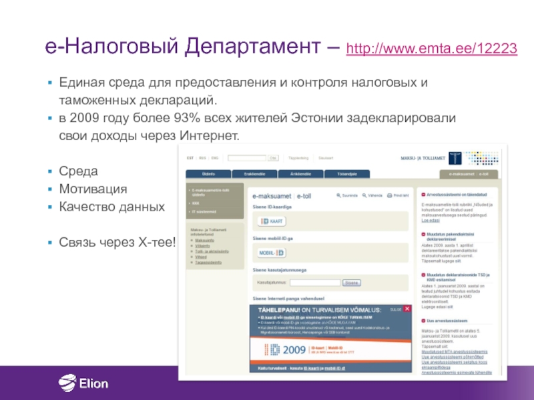Click red bullet icon beside Uus arvestussüsteem

(423, 321)
